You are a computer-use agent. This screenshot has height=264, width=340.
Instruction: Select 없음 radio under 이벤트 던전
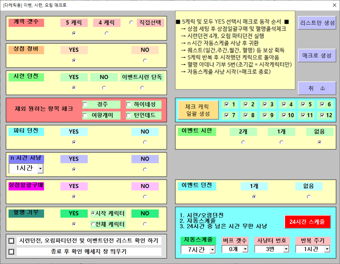309,197
